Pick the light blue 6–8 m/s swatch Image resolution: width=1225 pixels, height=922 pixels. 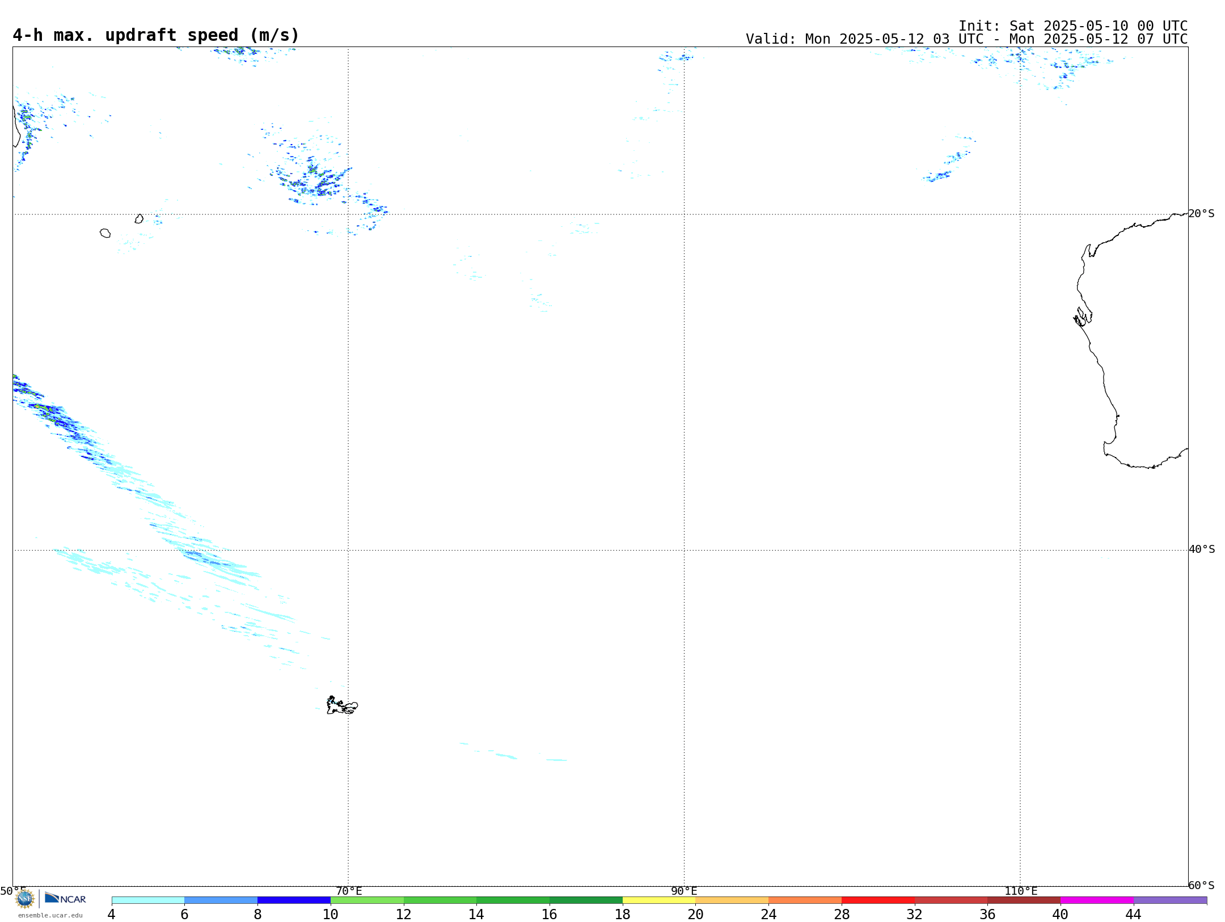(221, 900)
